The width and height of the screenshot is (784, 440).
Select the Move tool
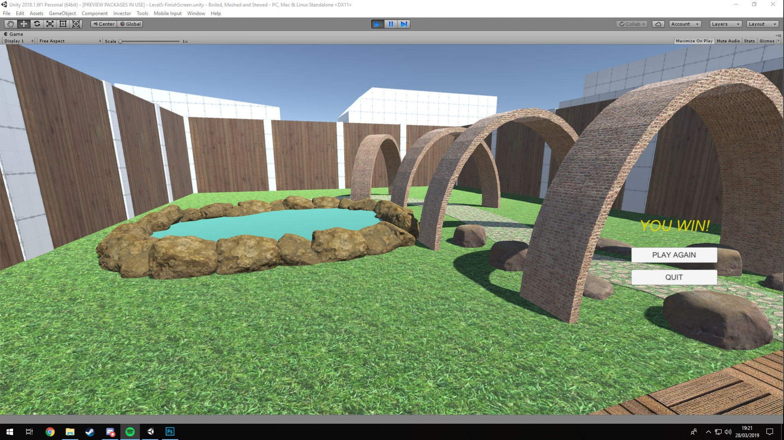pyautogui.click(x=24, y=24)
